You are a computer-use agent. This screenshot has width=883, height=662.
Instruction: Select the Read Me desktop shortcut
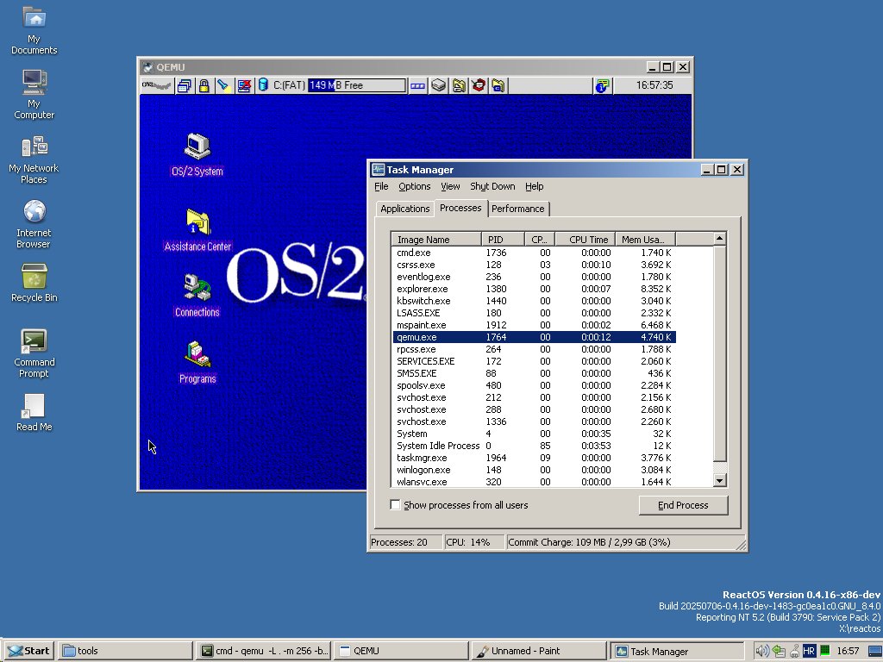click(x=34, y=412)
